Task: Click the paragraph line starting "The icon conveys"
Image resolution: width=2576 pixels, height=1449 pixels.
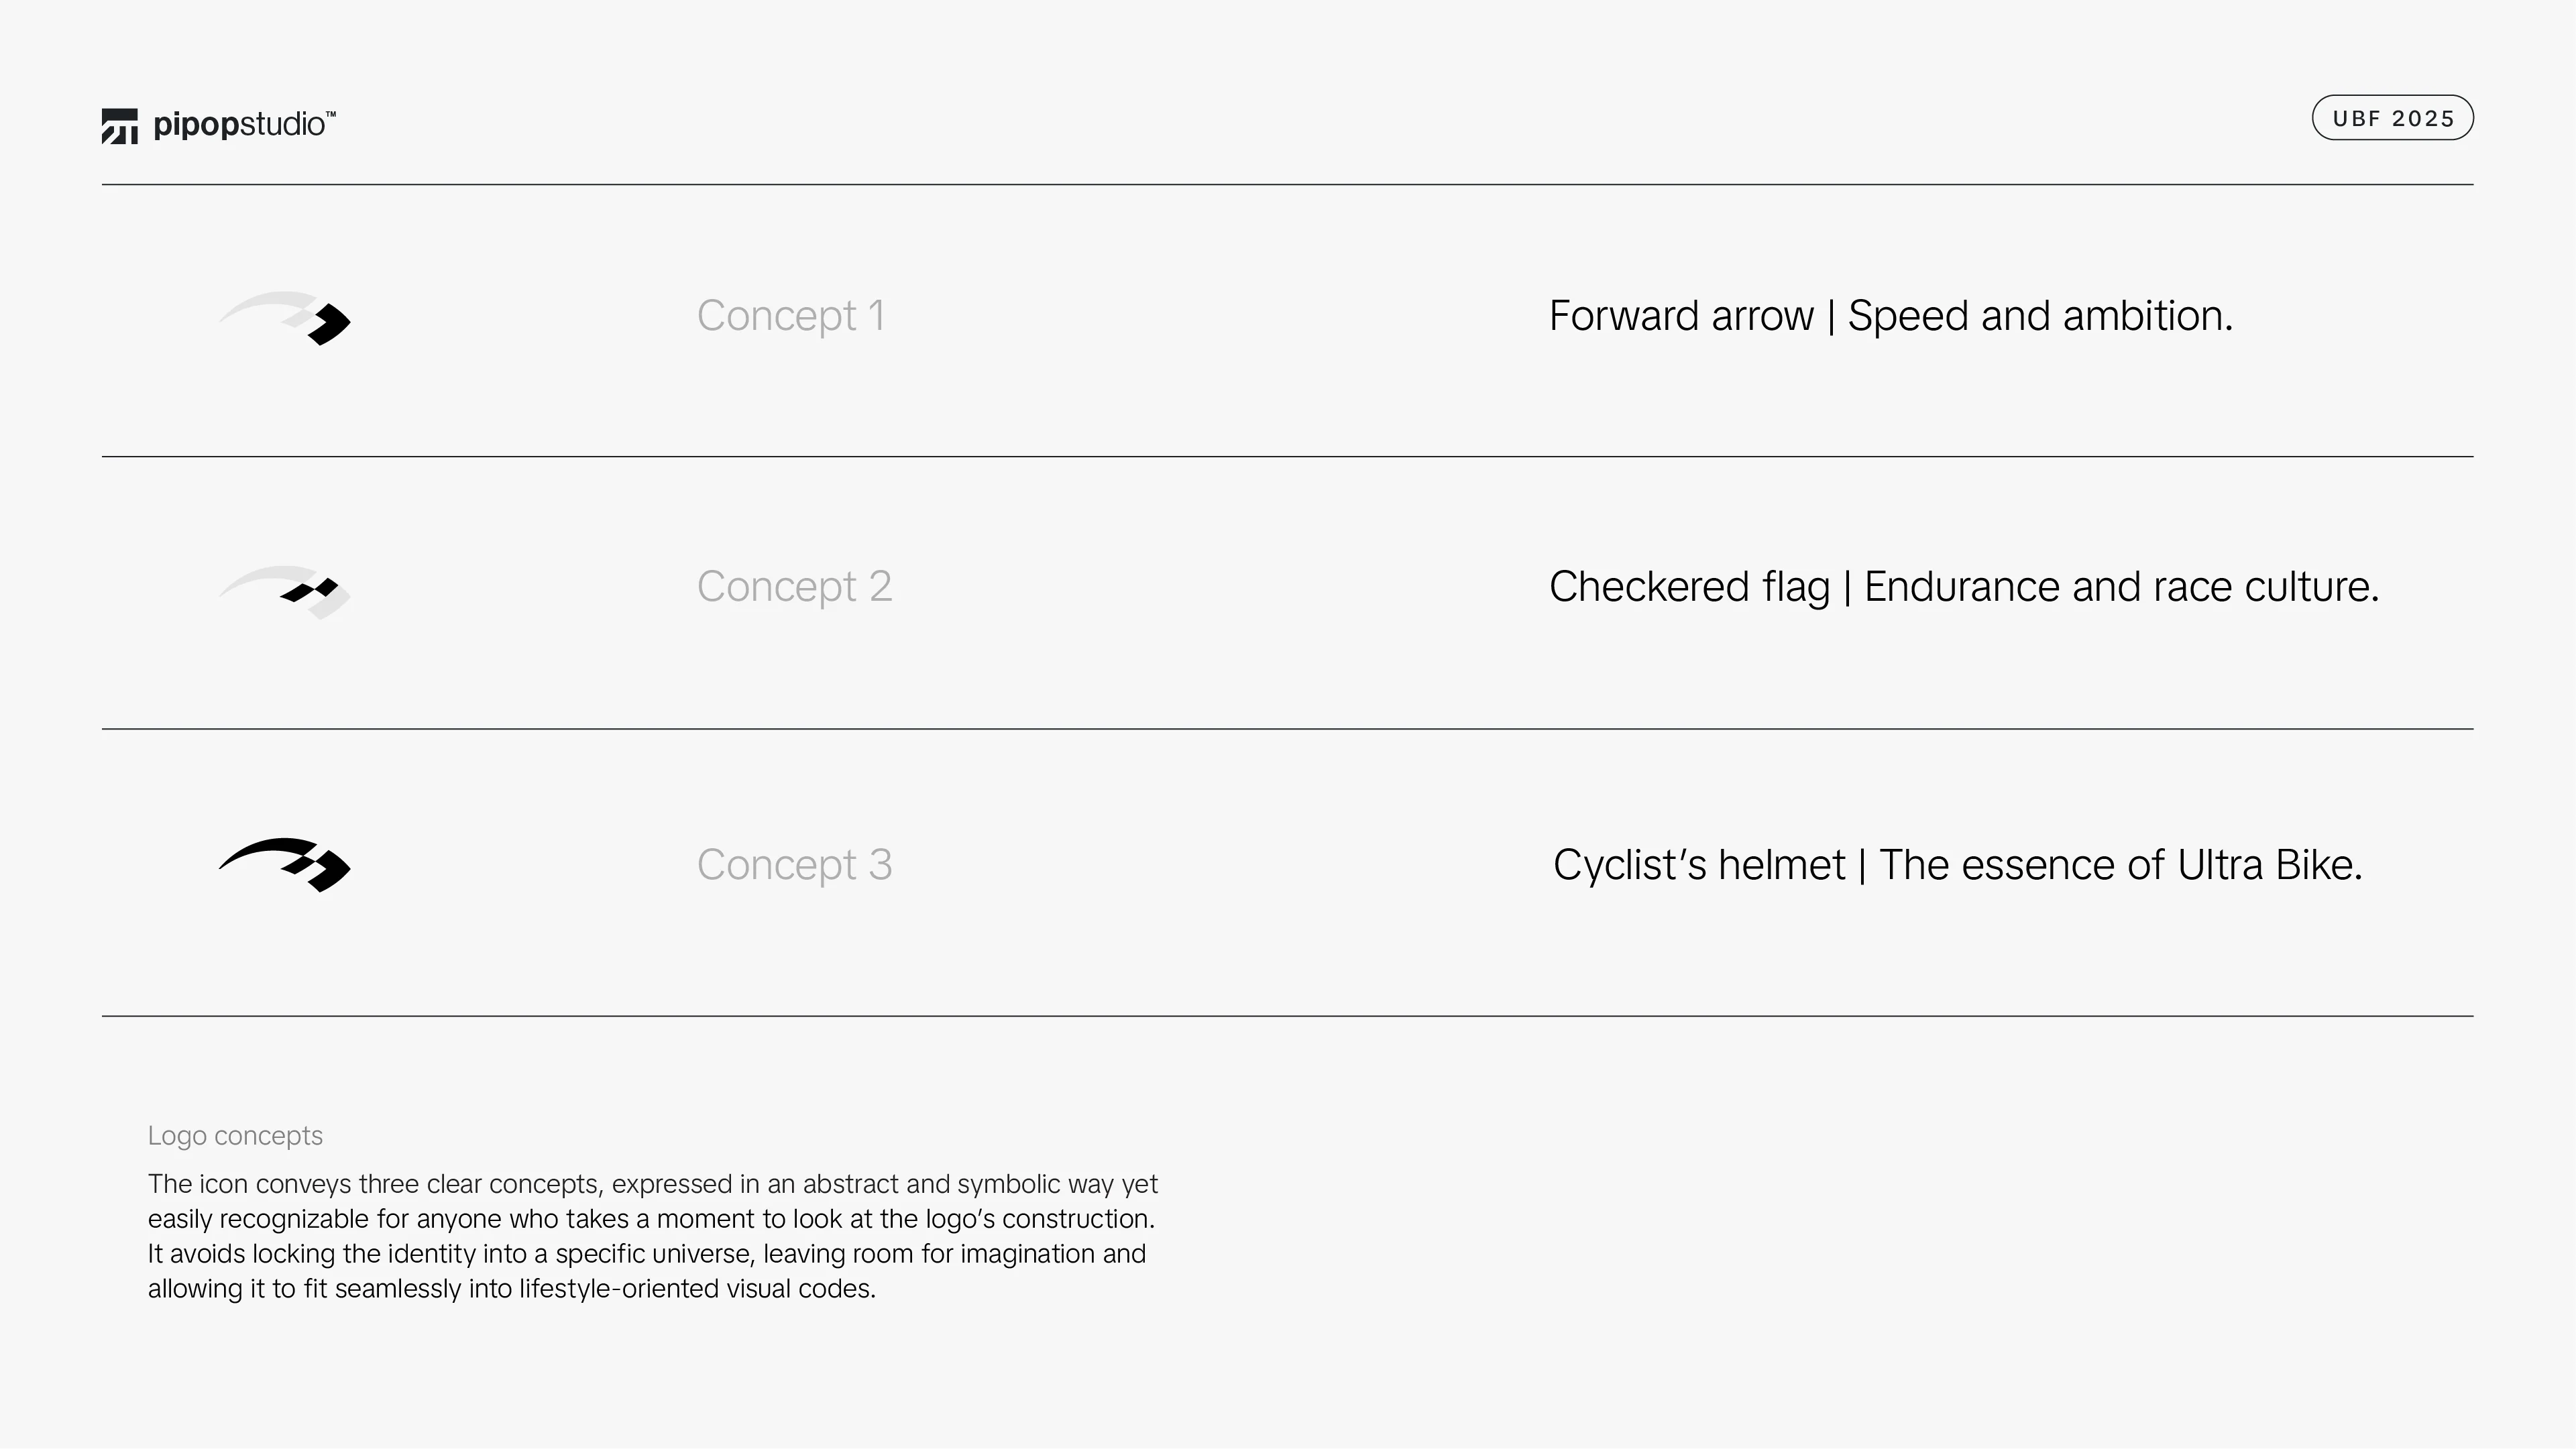Action: (x=652, y=1184)
